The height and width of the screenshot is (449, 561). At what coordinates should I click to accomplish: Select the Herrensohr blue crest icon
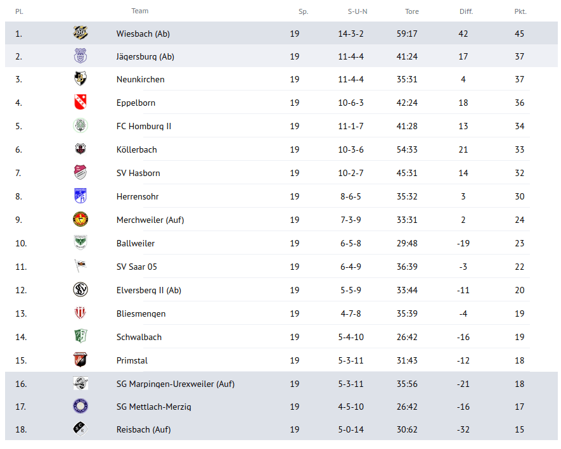click(x=81, y=196)
